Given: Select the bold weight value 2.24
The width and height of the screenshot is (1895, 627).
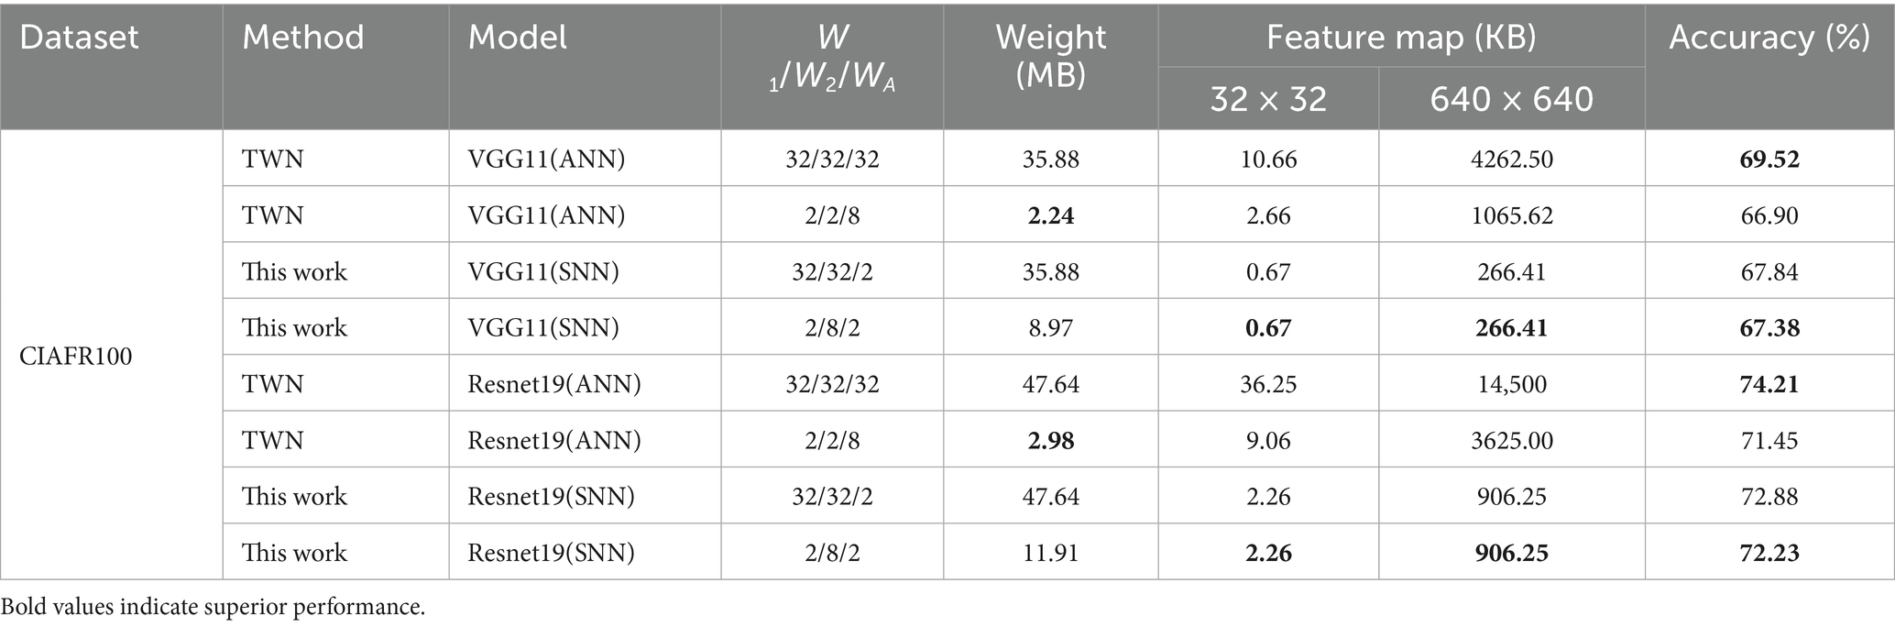Looking at the screenshot, I should pos(1051,215).
